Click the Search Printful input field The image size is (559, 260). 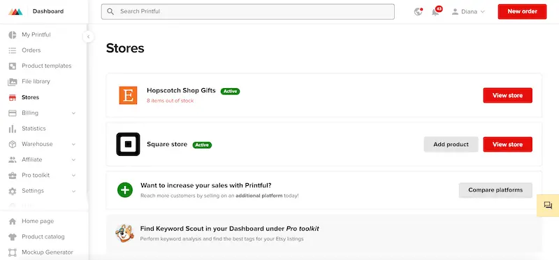[248, 11]
